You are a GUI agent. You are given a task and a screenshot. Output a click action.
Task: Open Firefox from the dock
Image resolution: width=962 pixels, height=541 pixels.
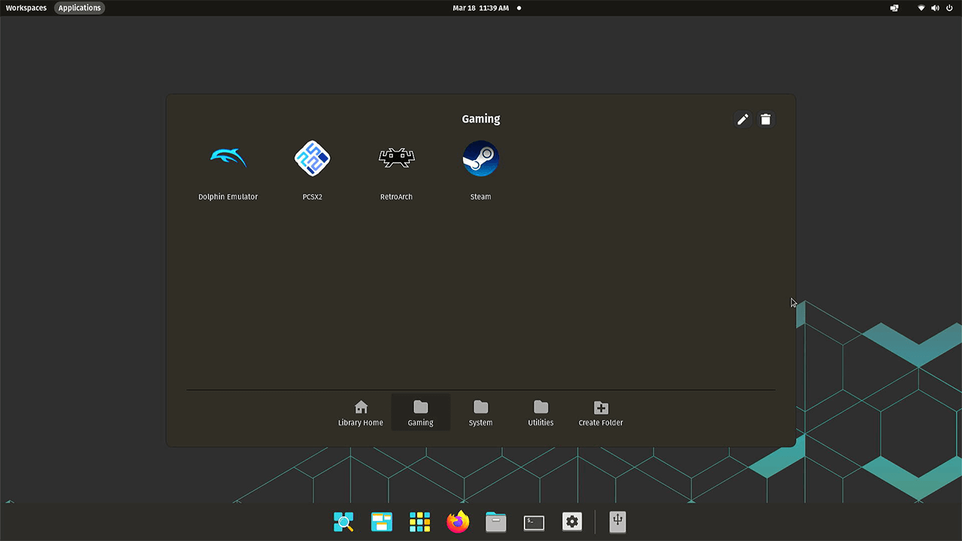[458, 521]
